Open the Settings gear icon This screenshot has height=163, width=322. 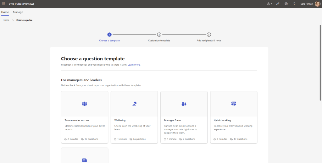coord(286,4)
